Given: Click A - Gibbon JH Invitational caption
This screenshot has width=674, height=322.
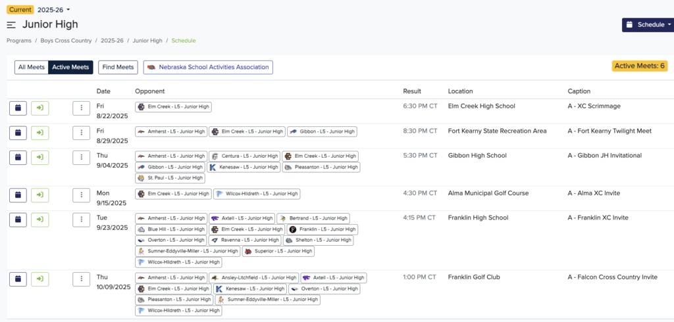Looking at the screenshot, I should pos(605,156).
